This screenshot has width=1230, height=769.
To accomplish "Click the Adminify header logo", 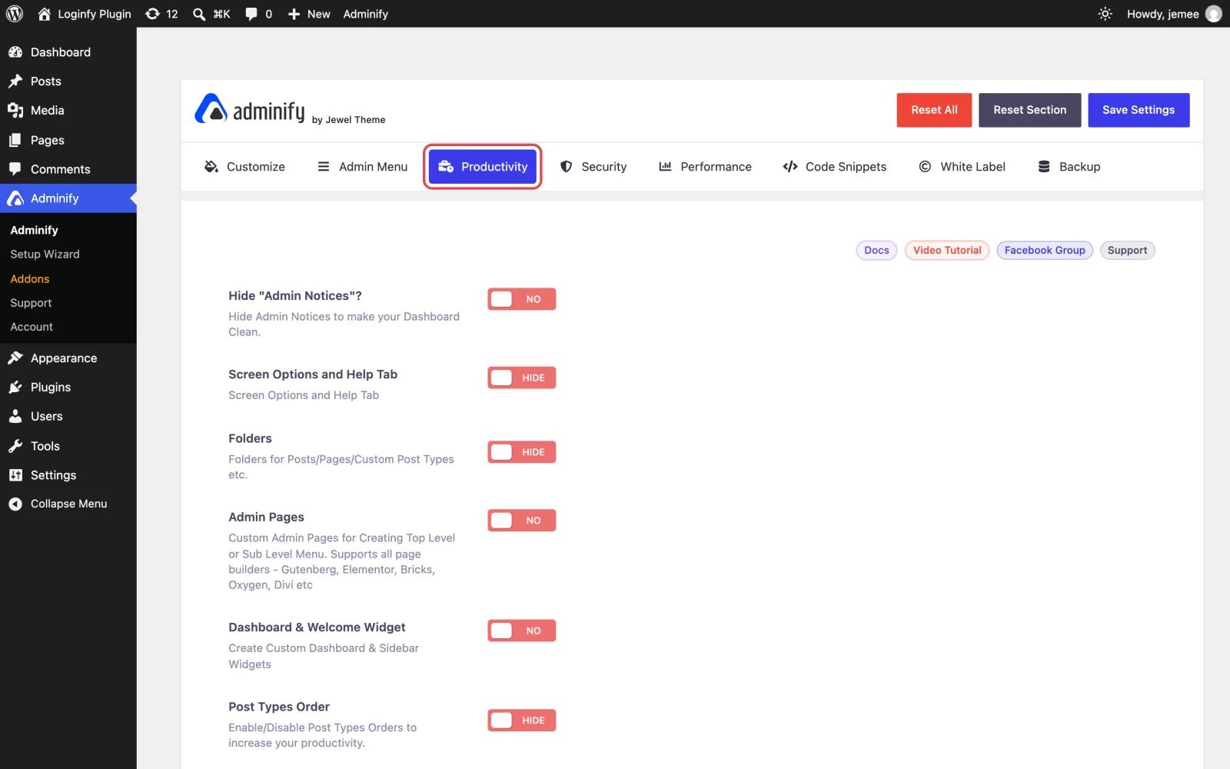I will 250,109.
